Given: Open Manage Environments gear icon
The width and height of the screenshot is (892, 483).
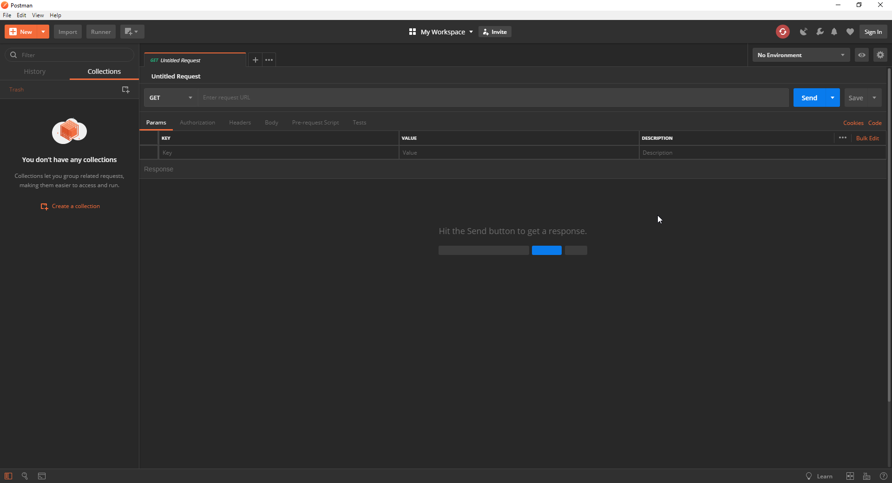Looking at the screenshot, I should (880, 55).
